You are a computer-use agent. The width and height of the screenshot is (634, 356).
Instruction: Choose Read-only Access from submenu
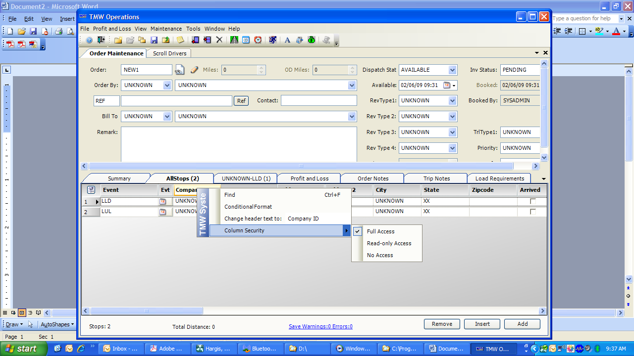tap(389, 243)
